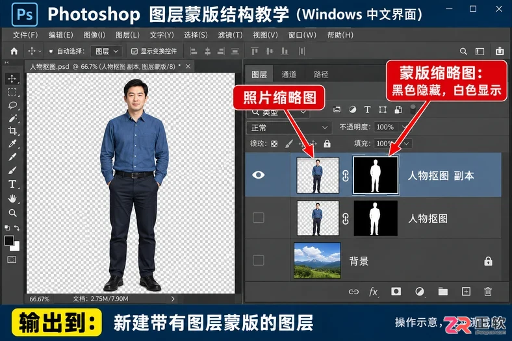Open the fx layer style button

(x=374, y=292)
